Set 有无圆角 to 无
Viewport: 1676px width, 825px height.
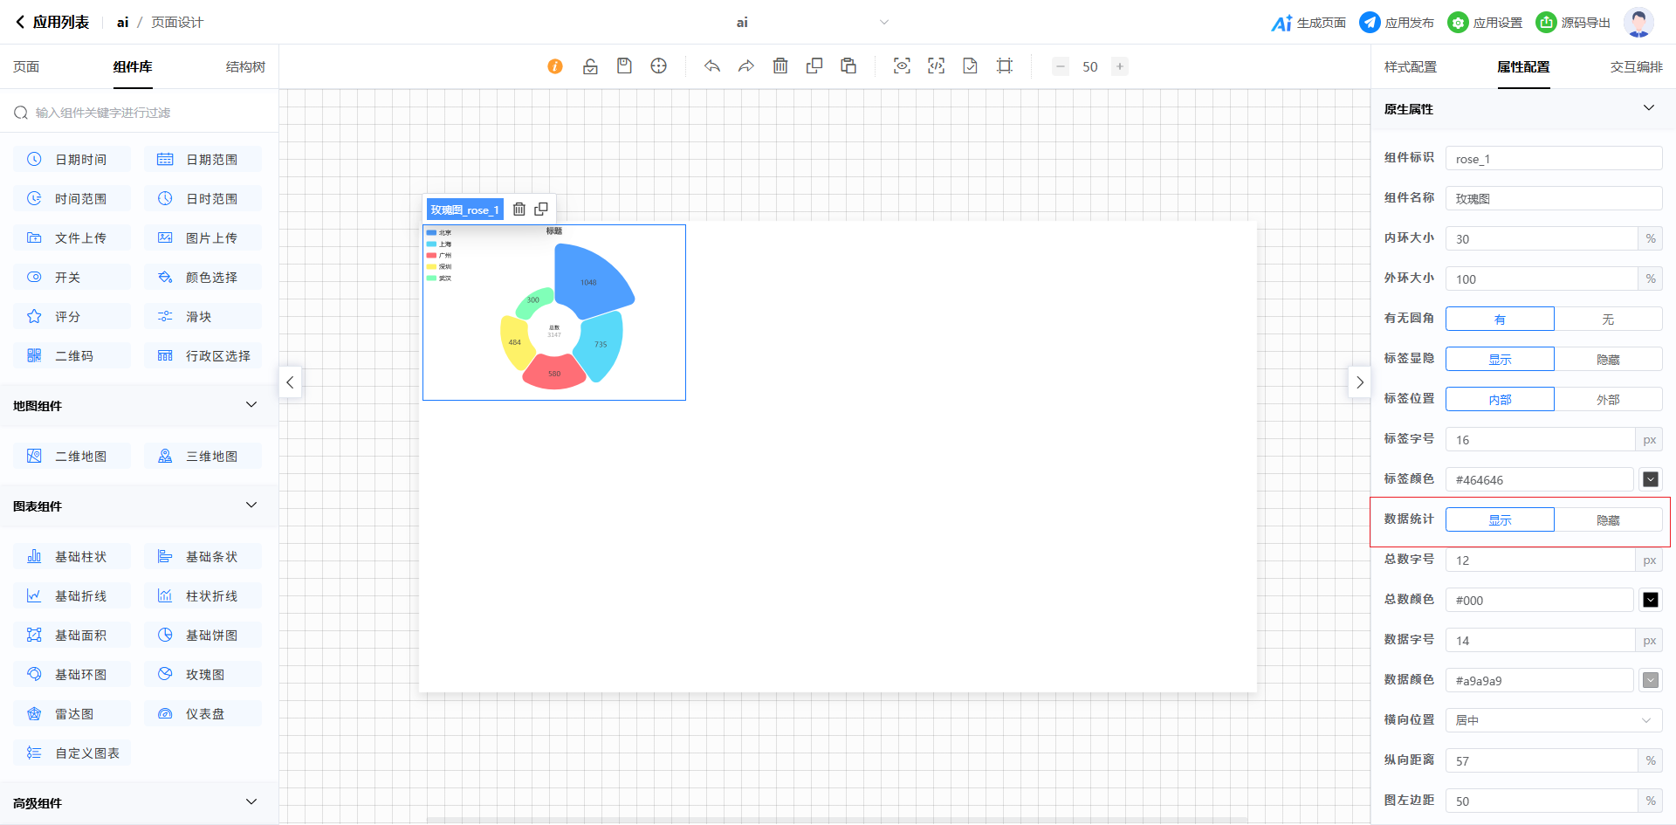pos(1607,320)
